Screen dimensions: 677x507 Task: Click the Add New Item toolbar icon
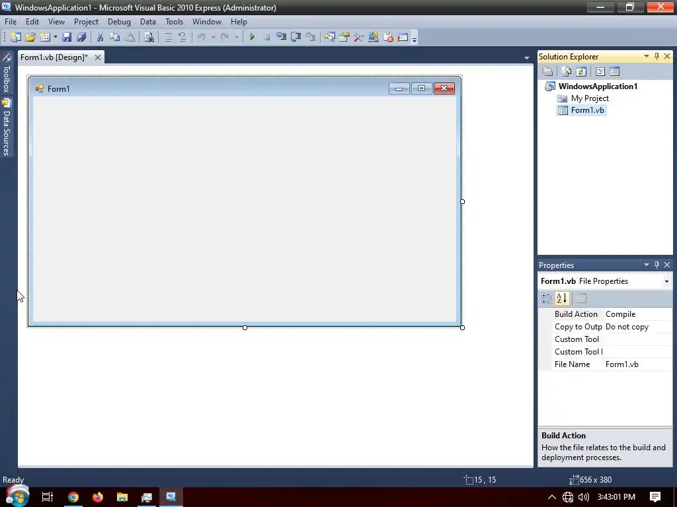point(45,37)
